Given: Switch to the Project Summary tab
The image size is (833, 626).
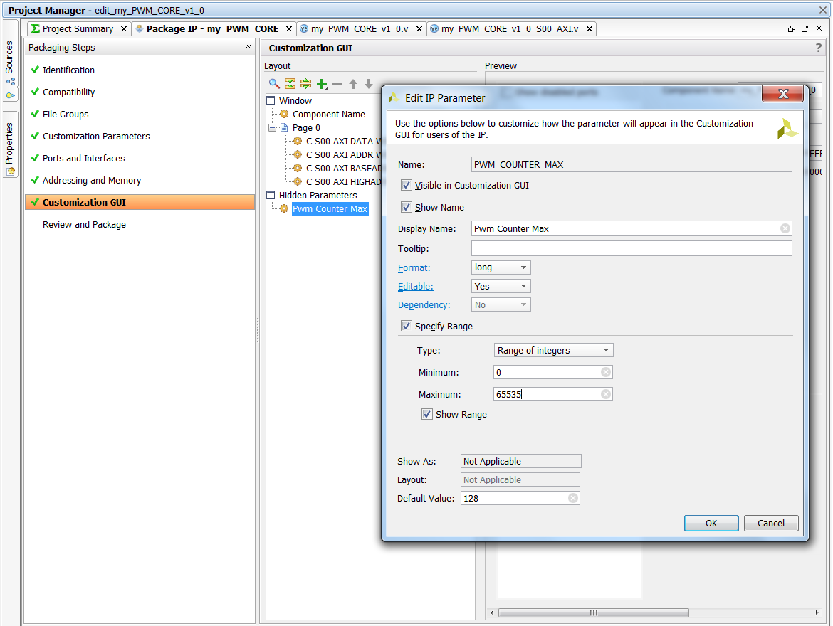Looking at the screenshot, I should (78, 28).
